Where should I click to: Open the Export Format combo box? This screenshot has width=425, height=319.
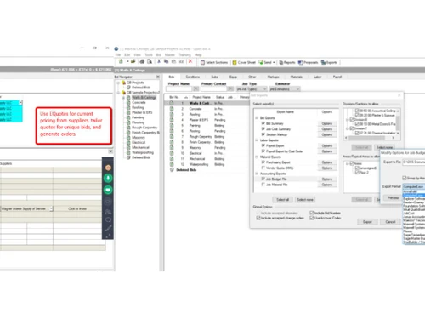(414, 186)
